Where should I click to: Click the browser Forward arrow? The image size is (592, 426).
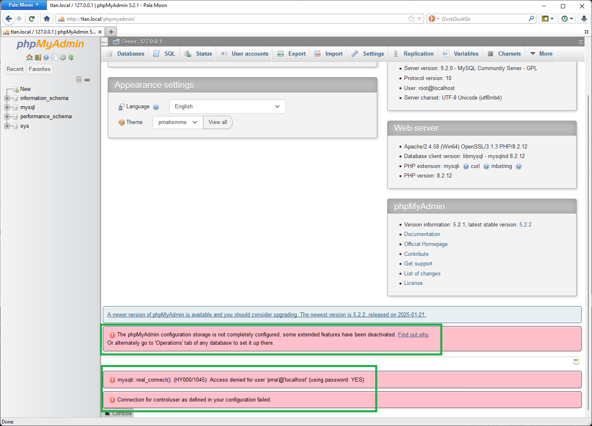click(x=19, y=19)
